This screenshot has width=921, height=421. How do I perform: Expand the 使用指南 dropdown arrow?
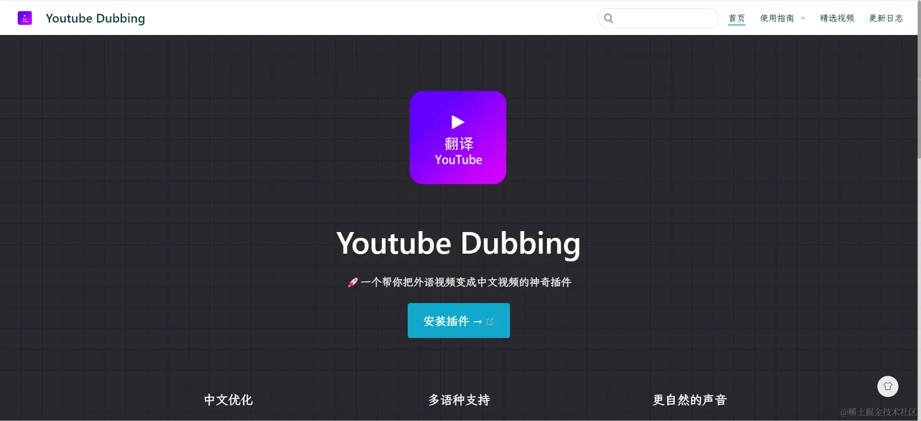[803, 19]
